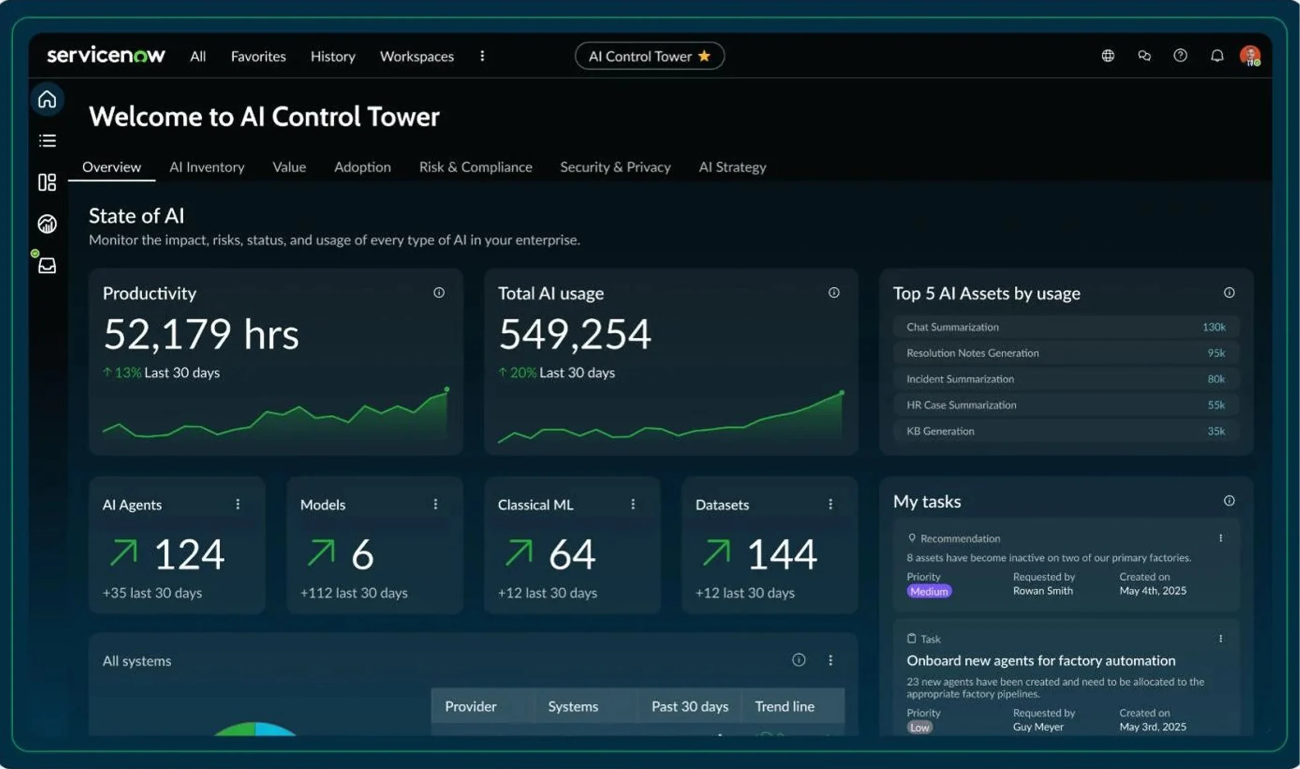Open the Recommendation task options menu
The width and height of the screenshot is (1300, 769).
(x=1220, y=538)
